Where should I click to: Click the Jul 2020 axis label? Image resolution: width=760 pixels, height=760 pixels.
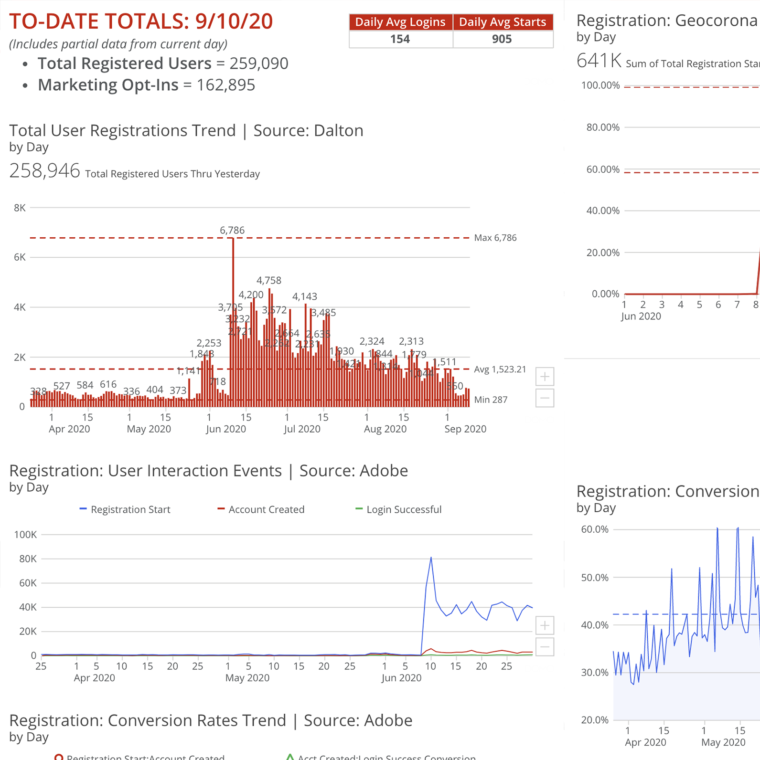click(x=302, y=429)
